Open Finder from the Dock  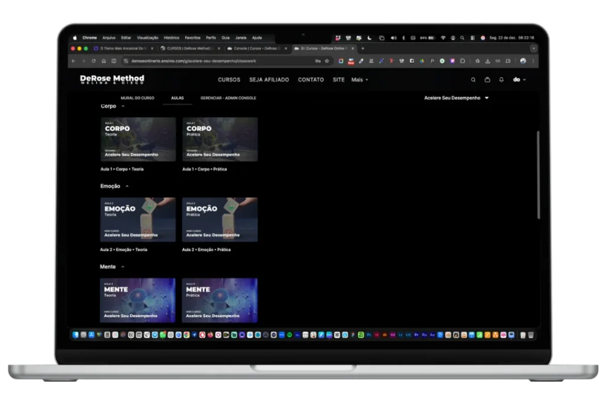[75, 335]
